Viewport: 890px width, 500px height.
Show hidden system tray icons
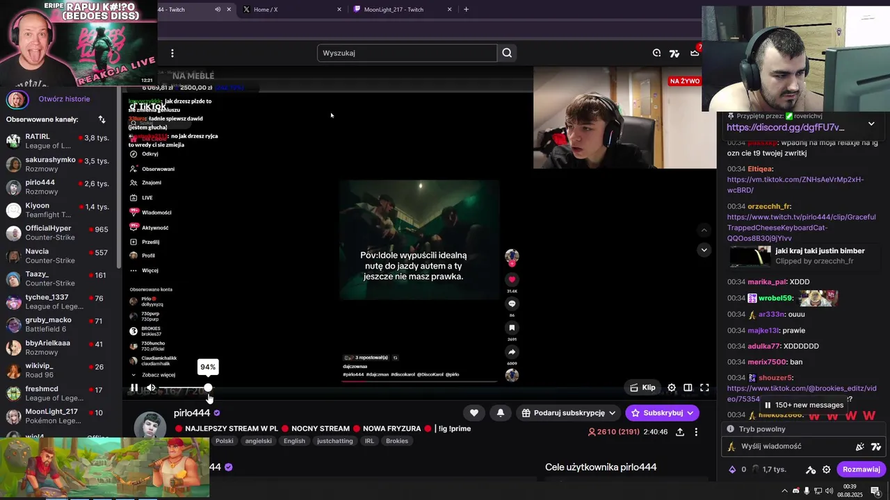(784, 491)
